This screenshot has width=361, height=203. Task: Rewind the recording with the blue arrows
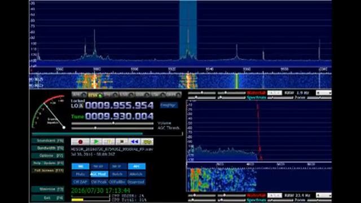134,142
